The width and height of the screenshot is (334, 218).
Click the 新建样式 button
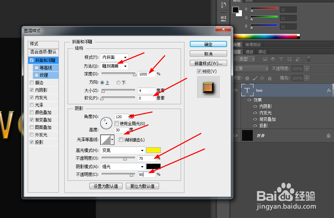[x=208, y=63]
